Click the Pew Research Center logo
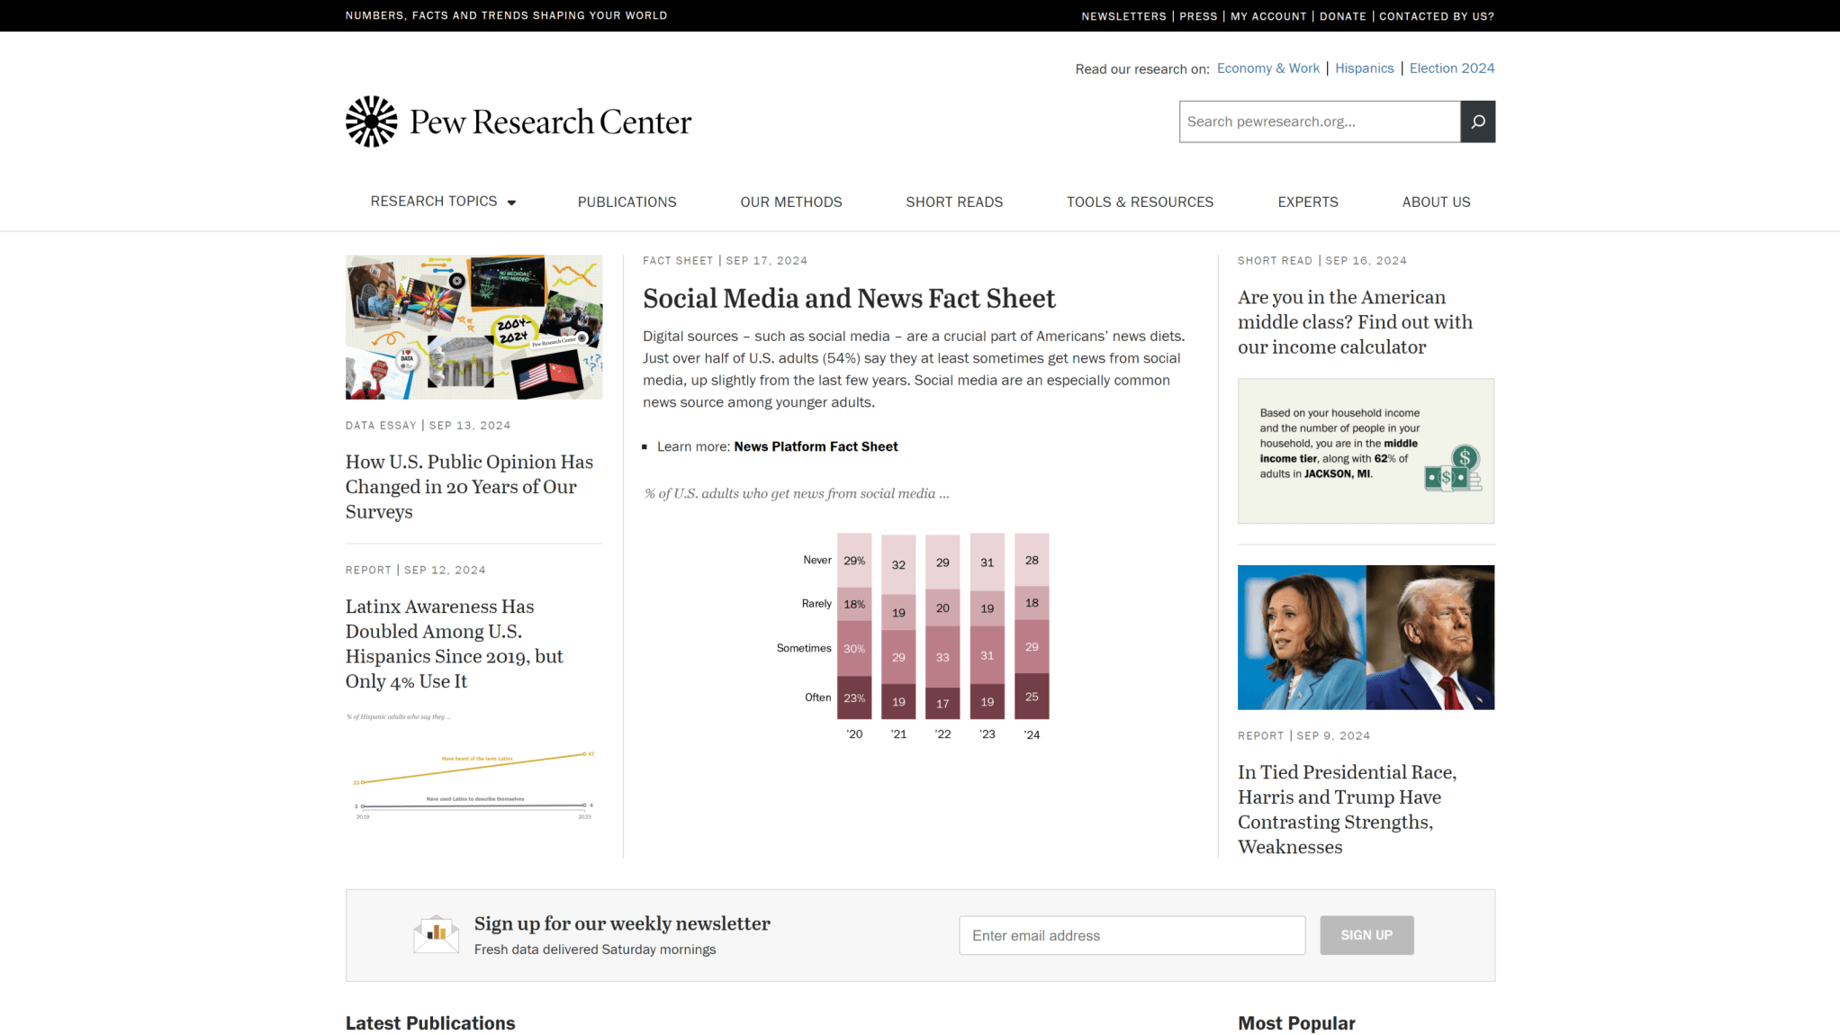The width and height of the screenshot is (1840, 1035). [518, 121]
